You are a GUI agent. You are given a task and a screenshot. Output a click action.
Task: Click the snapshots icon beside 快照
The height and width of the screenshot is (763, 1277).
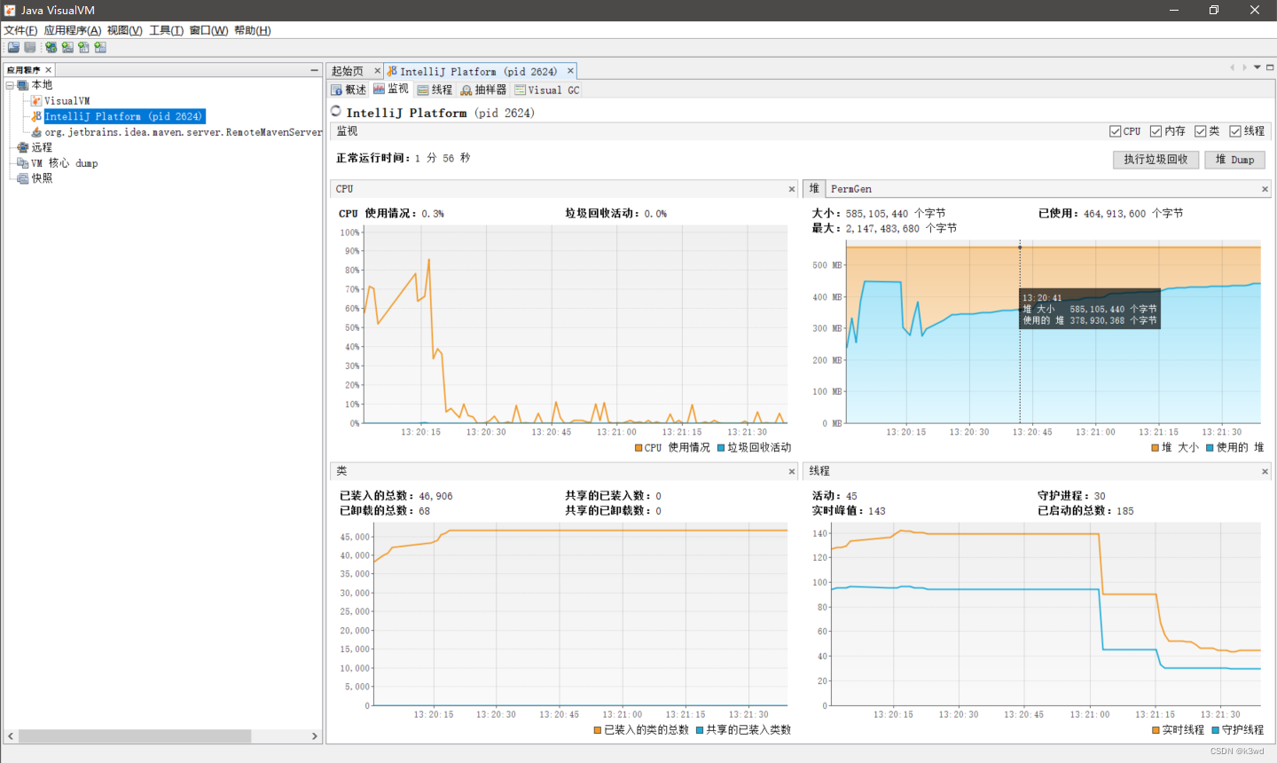(23, 178)
